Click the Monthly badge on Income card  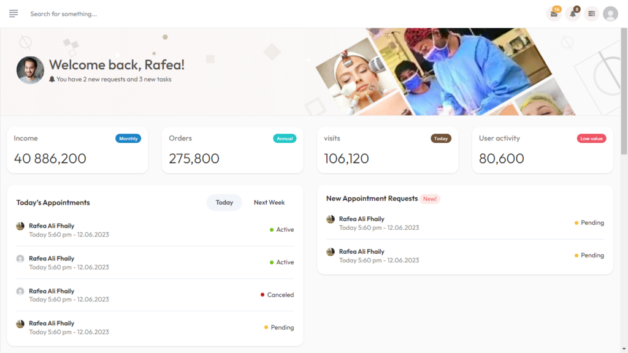tap(128, 139)
